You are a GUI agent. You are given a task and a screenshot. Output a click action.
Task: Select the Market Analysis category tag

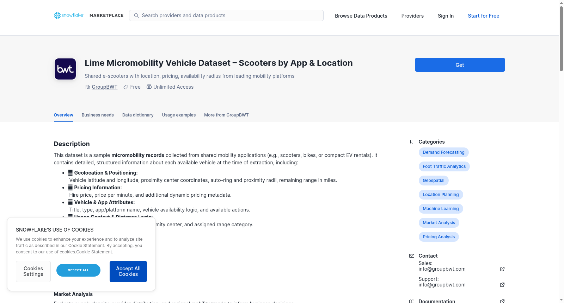click(439, 223)
